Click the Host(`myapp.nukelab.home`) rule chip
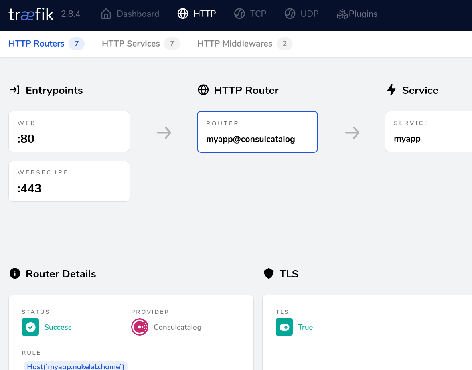The image size is (472, 370). 75,366
